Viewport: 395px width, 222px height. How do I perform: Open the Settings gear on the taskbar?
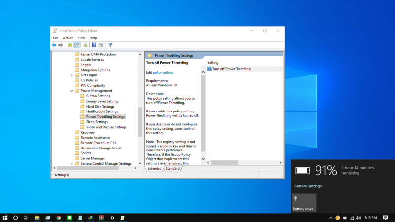[112, 218]
